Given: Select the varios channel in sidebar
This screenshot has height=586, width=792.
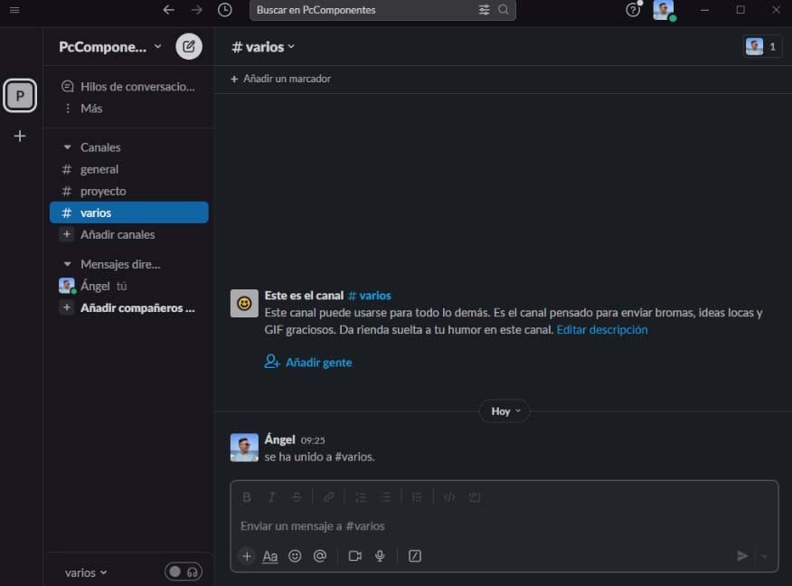Looking at the screenshot, I should [128, 213].
